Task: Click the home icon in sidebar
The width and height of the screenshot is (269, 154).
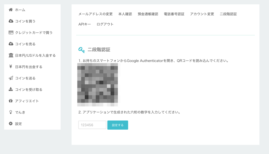Action: (x=11, y=10)
